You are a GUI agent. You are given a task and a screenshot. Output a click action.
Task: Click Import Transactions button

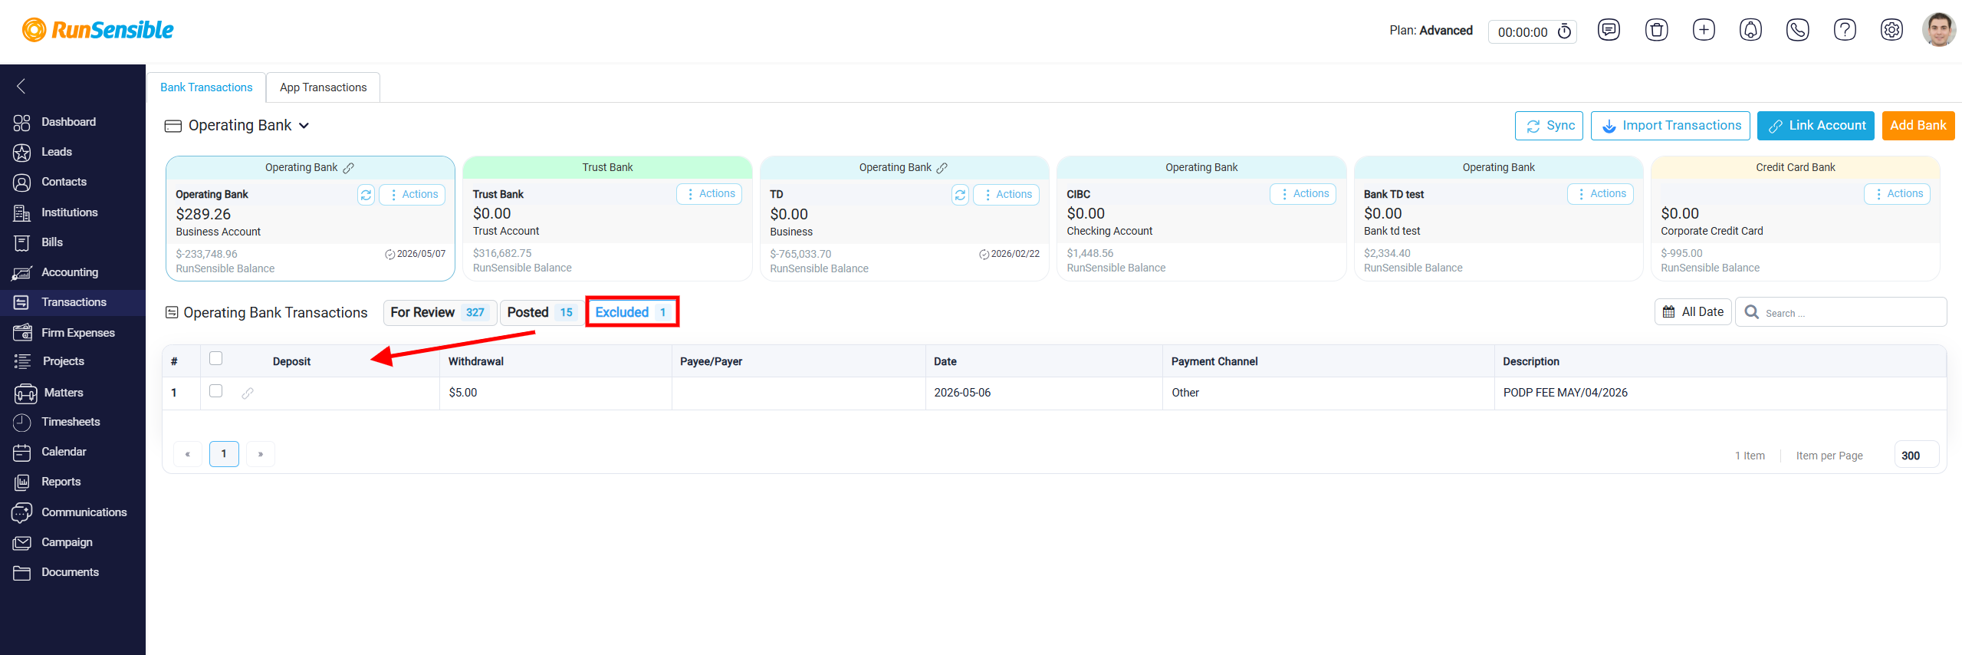(1671, 126)
